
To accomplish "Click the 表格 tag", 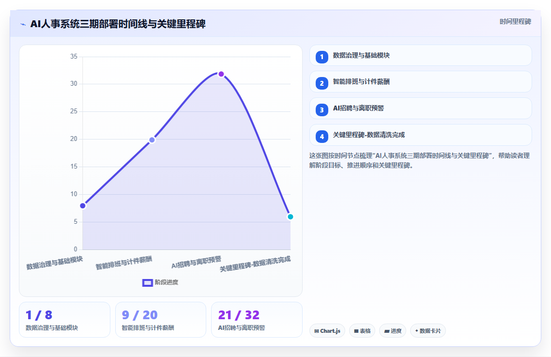I will coord(362,331).
